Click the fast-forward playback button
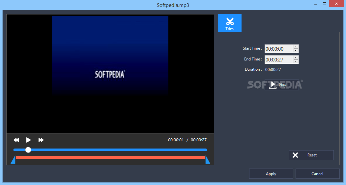The width and height of the screenshot is (346, 185). click(x=41, y=140)
